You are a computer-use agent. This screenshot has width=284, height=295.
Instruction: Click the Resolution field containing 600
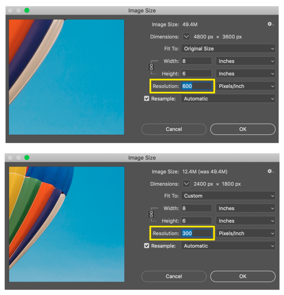(196, 86)
